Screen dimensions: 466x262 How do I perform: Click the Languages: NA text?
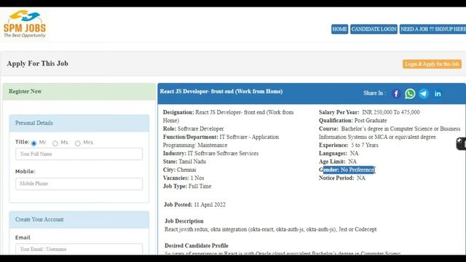339,154
